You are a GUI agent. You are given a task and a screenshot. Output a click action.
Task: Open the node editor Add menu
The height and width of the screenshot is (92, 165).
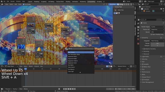point(16,4)
